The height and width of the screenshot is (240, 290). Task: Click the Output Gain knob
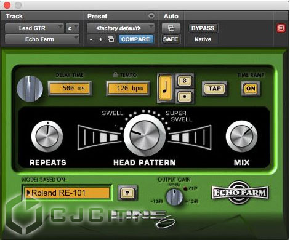coord(174,197)
